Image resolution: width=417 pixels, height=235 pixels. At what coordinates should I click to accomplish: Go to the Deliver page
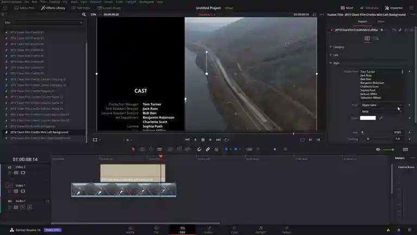coord(287,230)
